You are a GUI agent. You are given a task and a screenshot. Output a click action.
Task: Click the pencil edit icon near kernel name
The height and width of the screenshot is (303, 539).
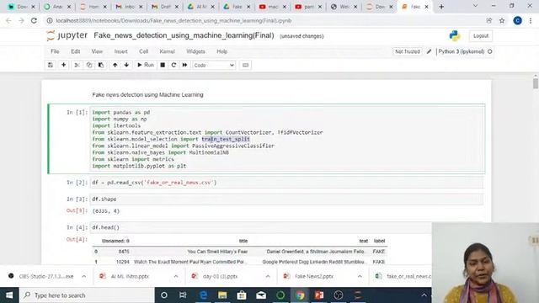pyautogui.click(x=429, y=51)
